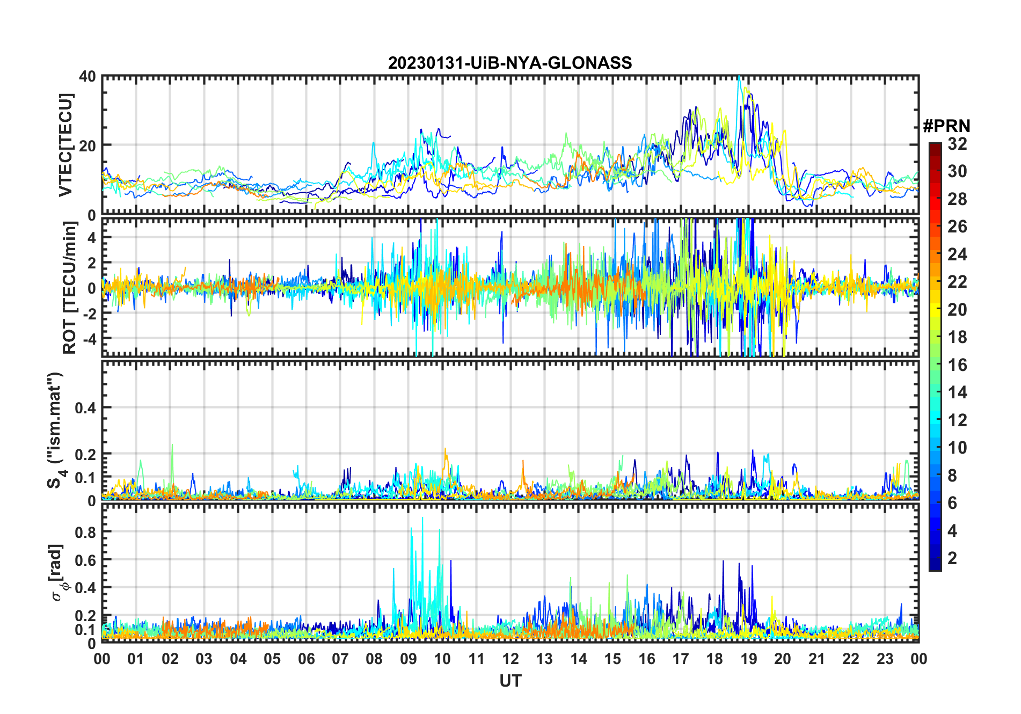Viewport: 1021px width, 714px height.
Task: Click the 40 tick on the VTEC axis
Action: 87,76
